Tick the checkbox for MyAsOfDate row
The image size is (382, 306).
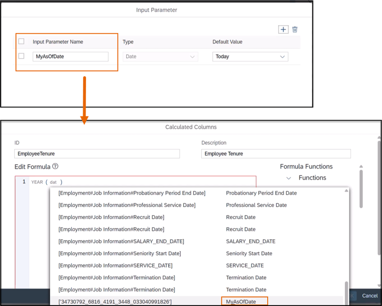click(x=21, y=56)
